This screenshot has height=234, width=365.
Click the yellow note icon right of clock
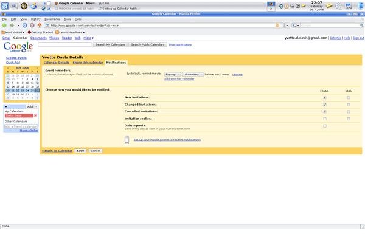click(329, 5)
